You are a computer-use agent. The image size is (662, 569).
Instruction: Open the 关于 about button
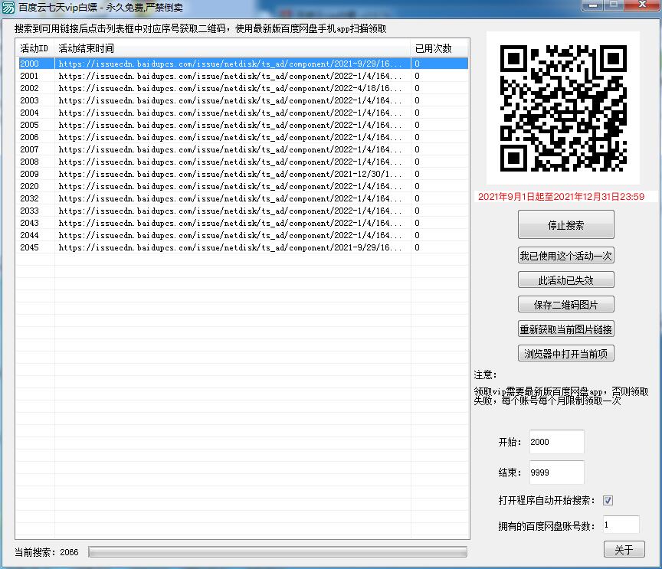pyautogui.click(x=624, y=549)
